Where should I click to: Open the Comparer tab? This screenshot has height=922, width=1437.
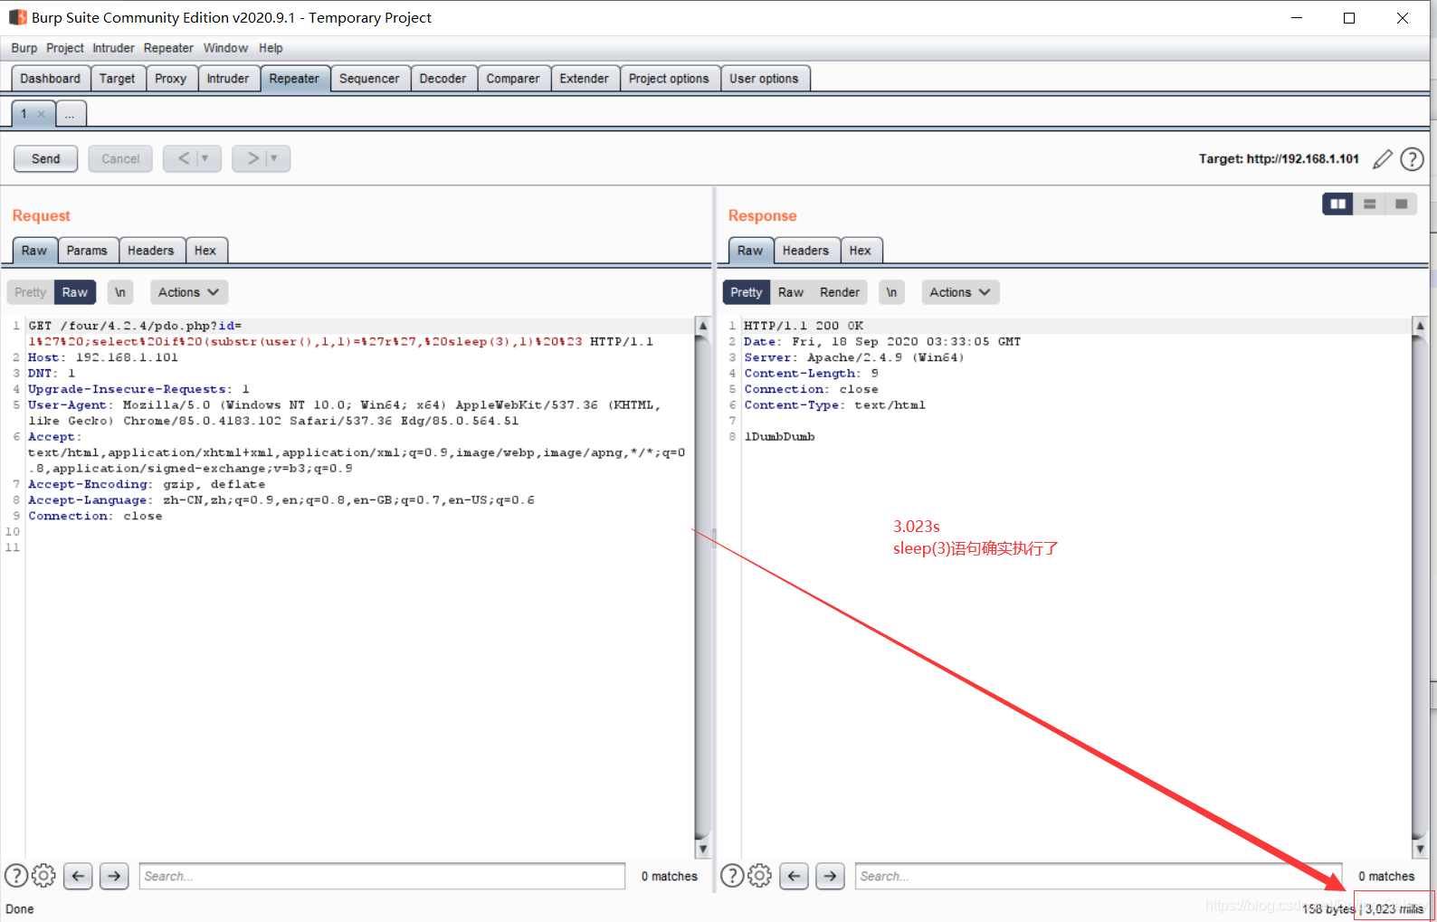click(x=513, y=79)
